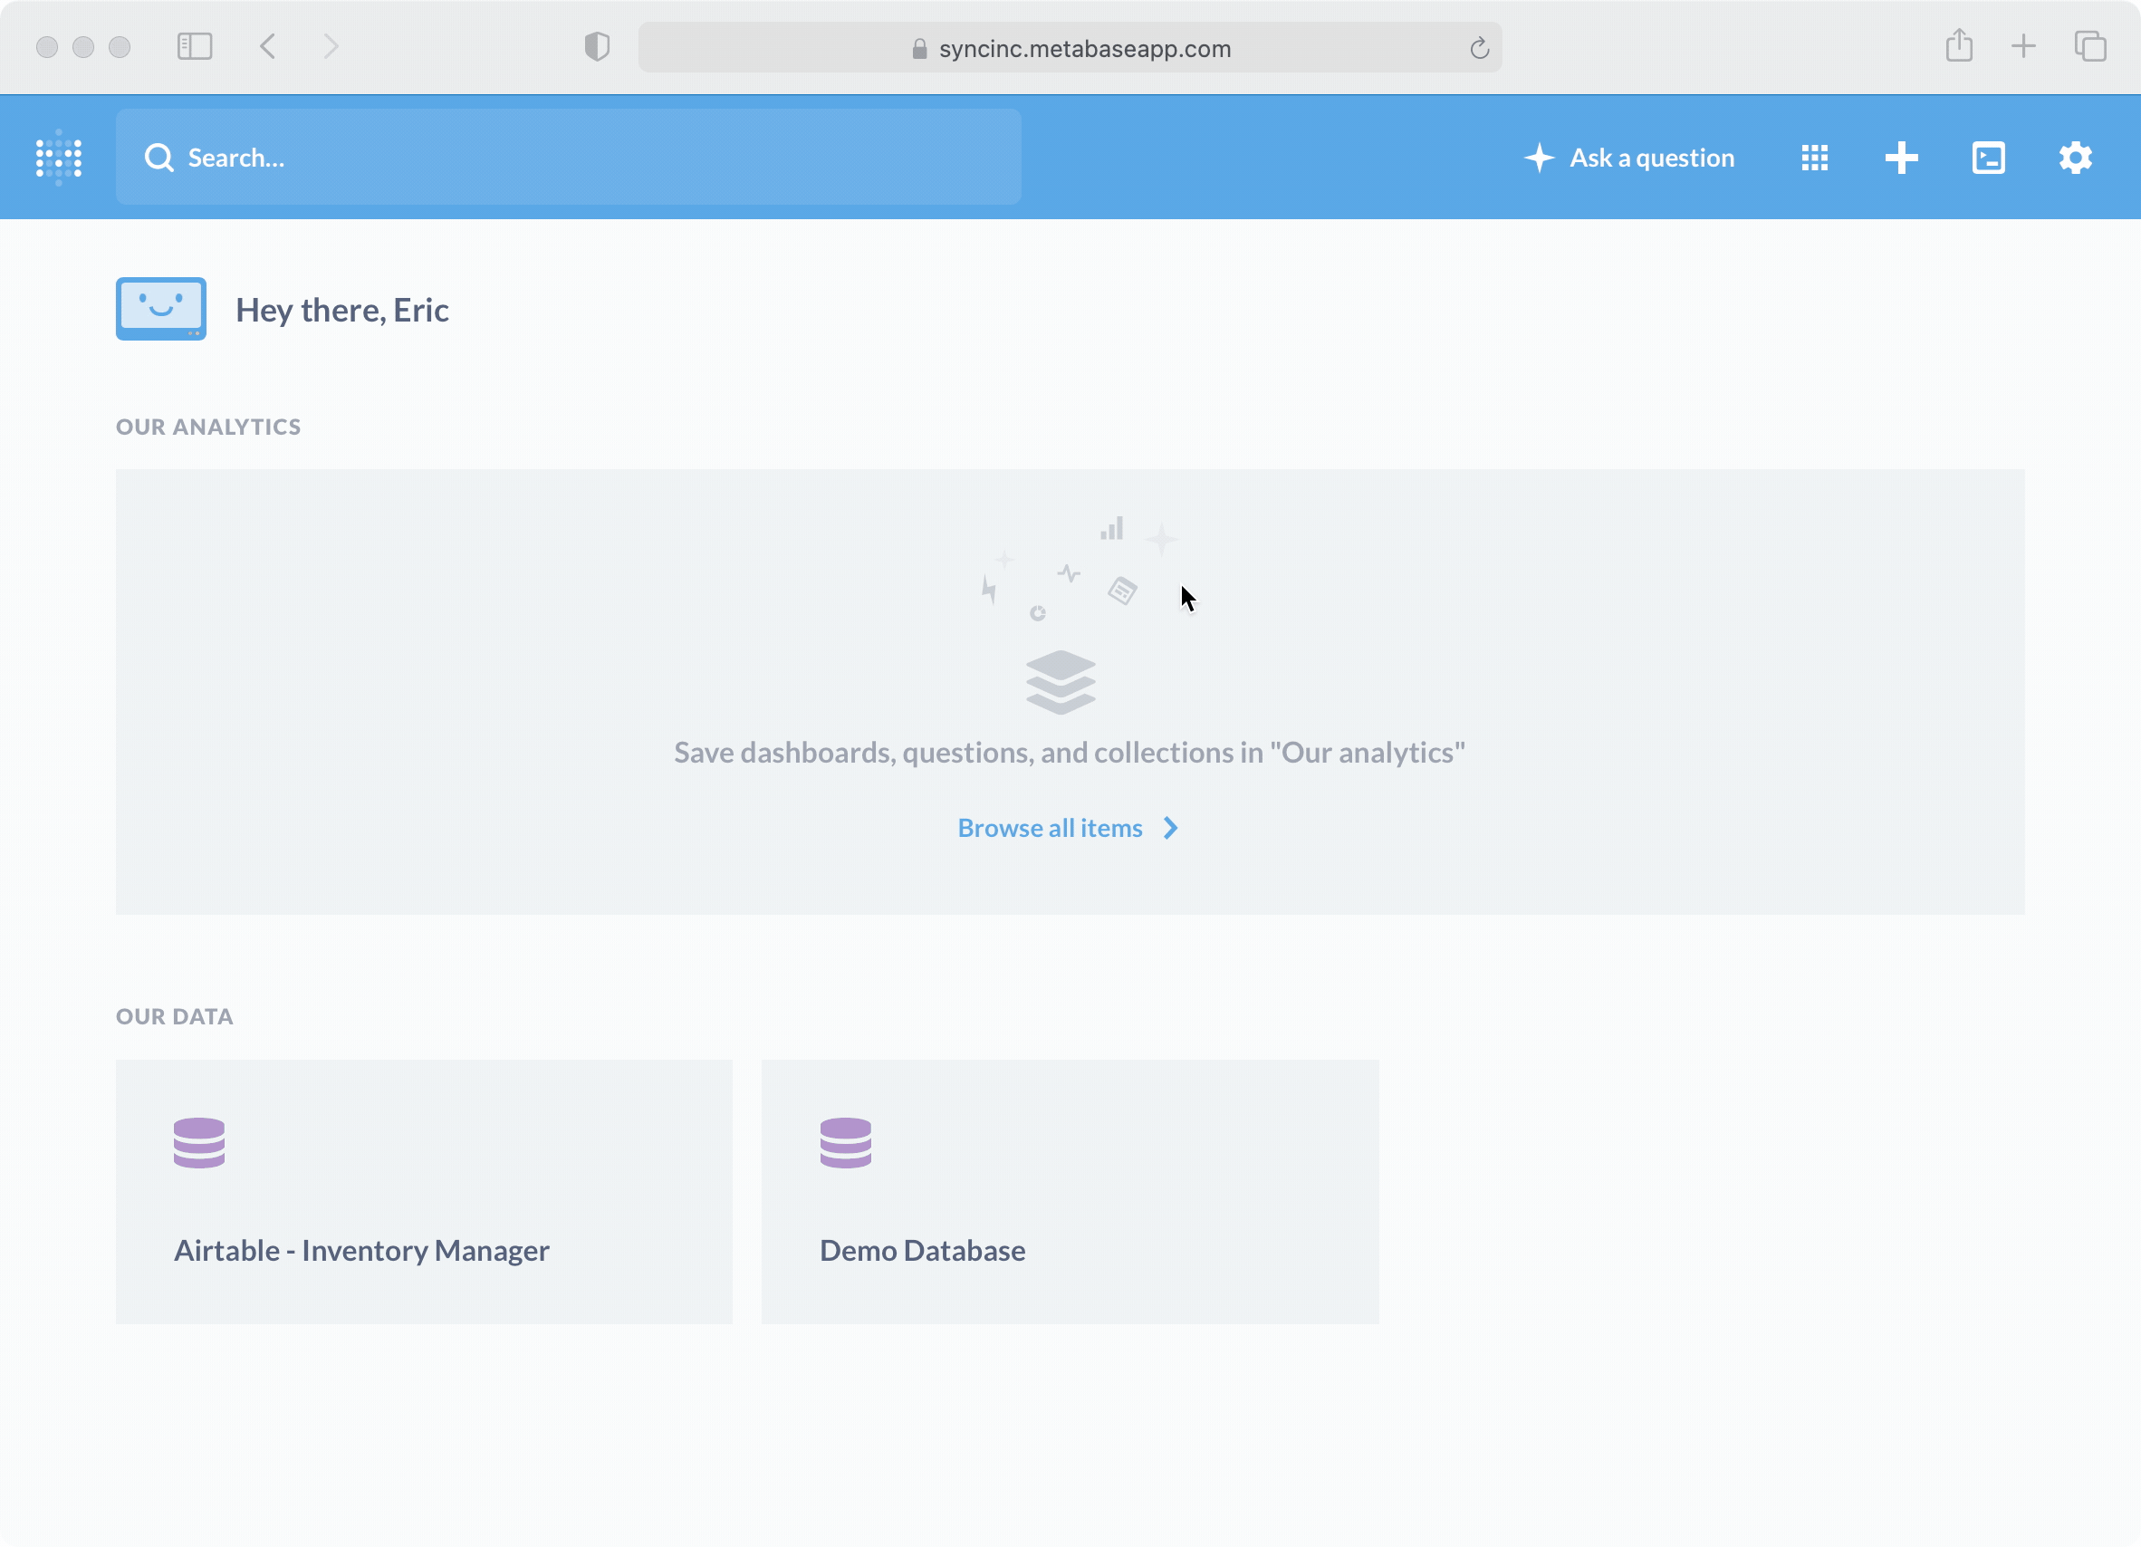The height and width of the screenshot is (1547, 2141).
Task: Open Airtable - Inventory Manager database card
Action: point(424,1191)
